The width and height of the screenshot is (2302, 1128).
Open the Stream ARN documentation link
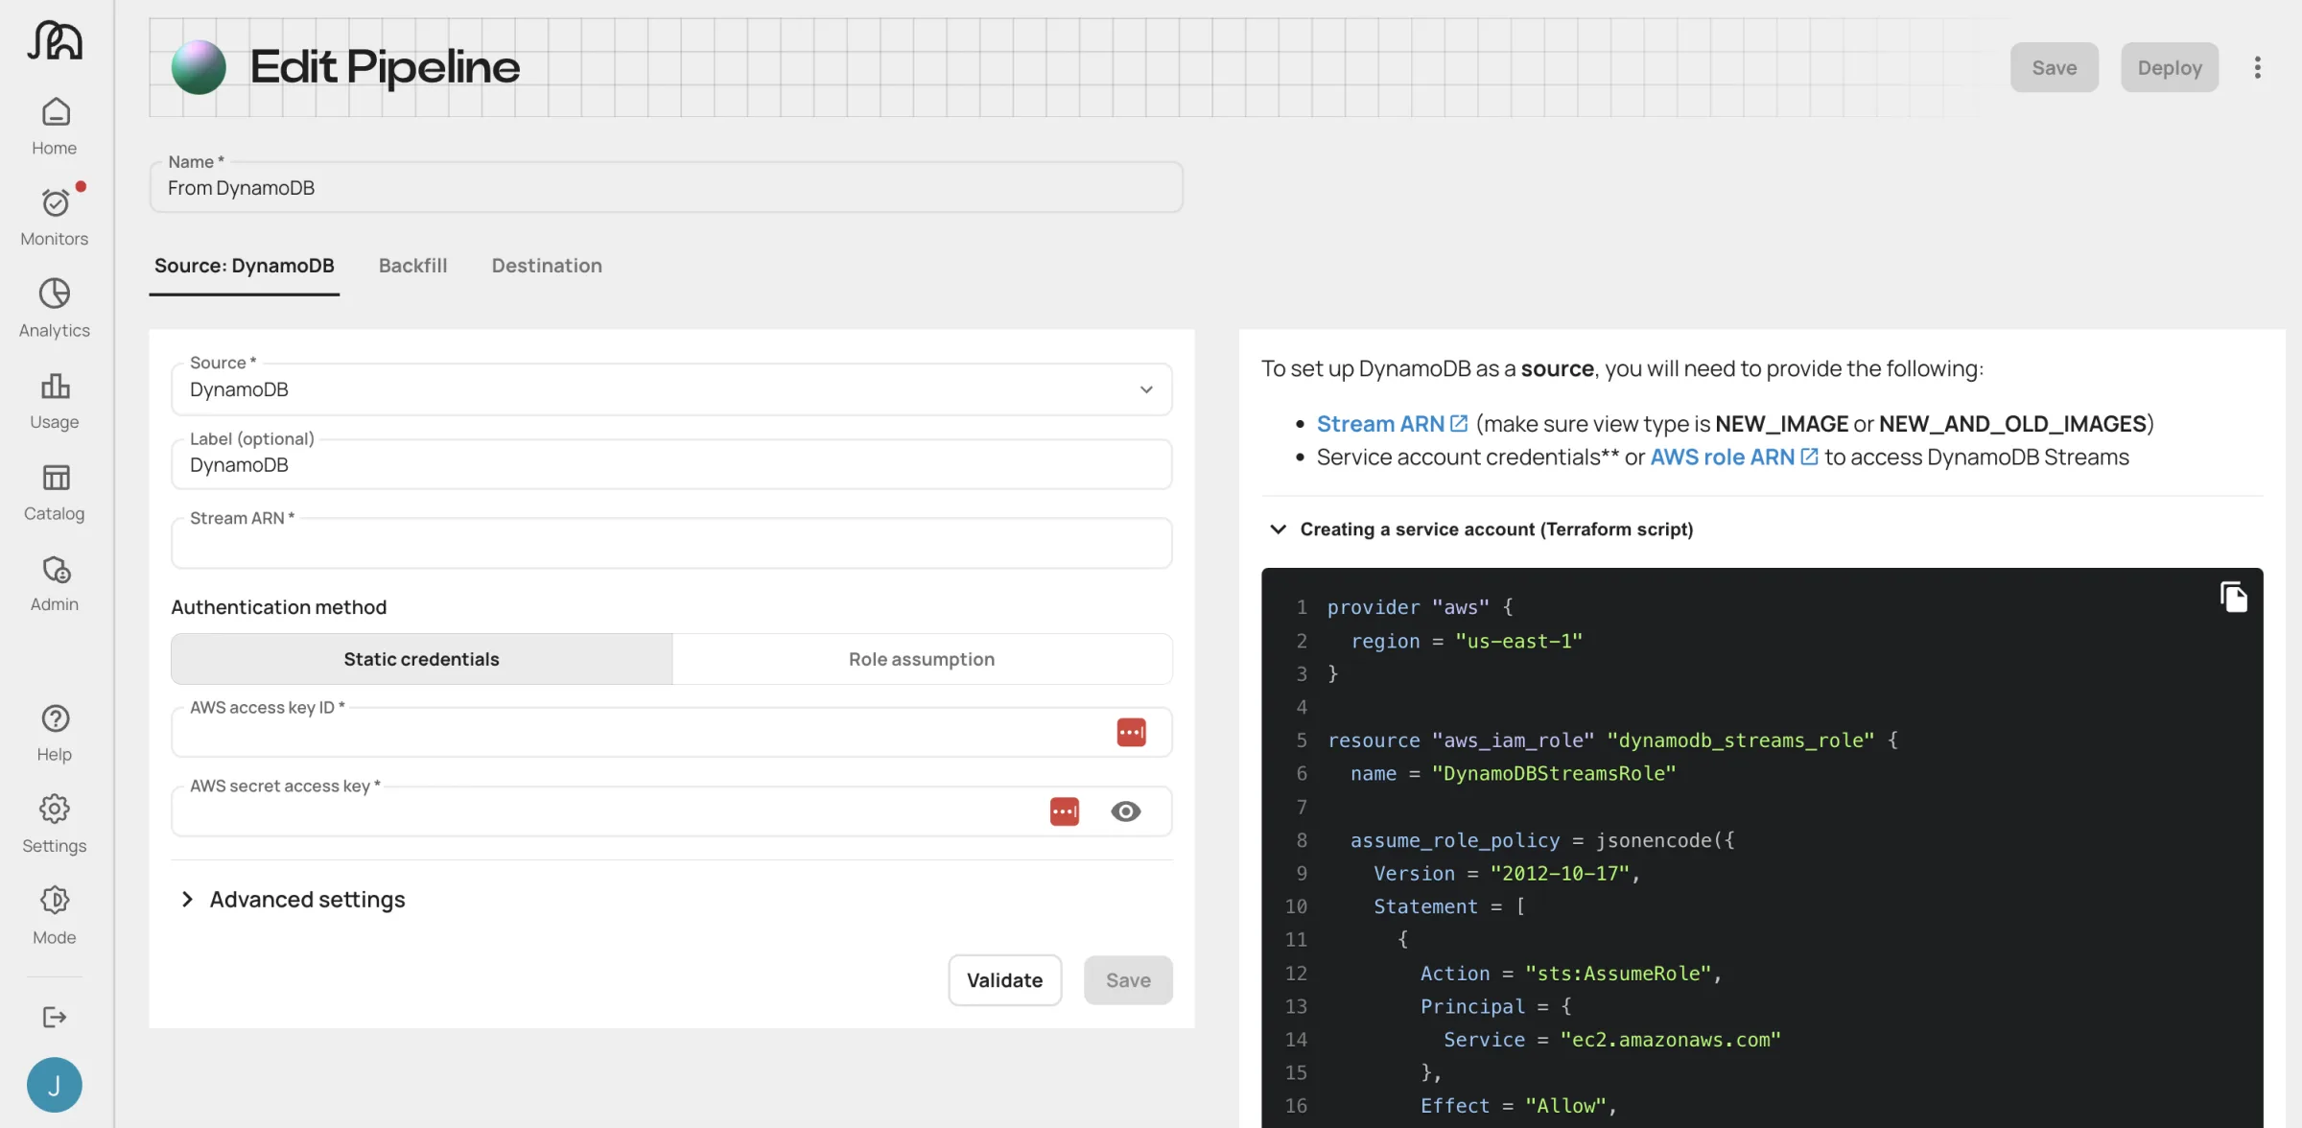pos(1380,423)
